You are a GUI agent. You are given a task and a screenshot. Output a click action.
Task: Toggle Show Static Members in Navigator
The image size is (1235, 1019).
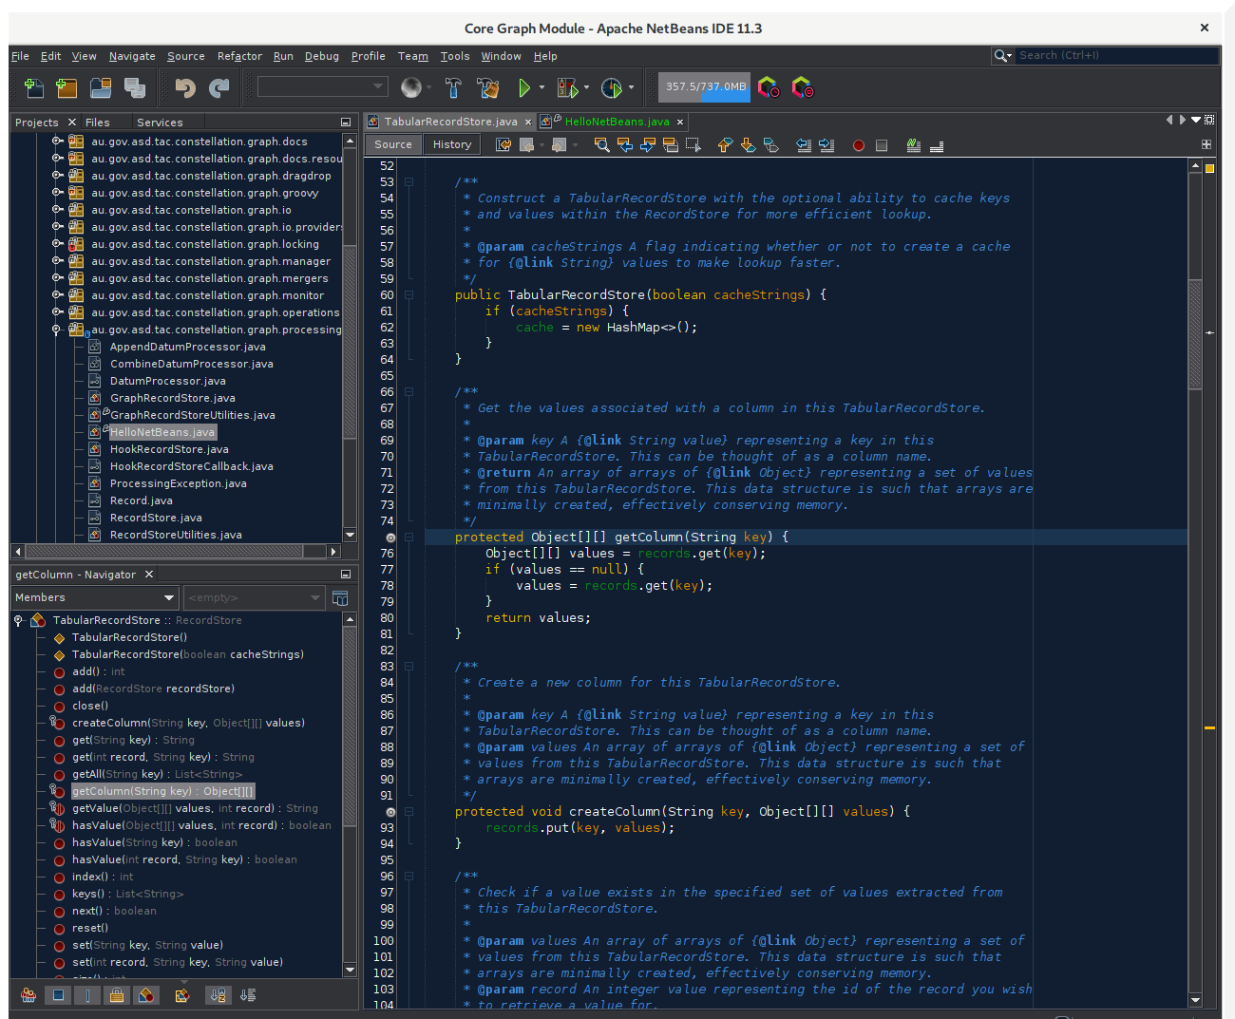(x=87, y=994)
